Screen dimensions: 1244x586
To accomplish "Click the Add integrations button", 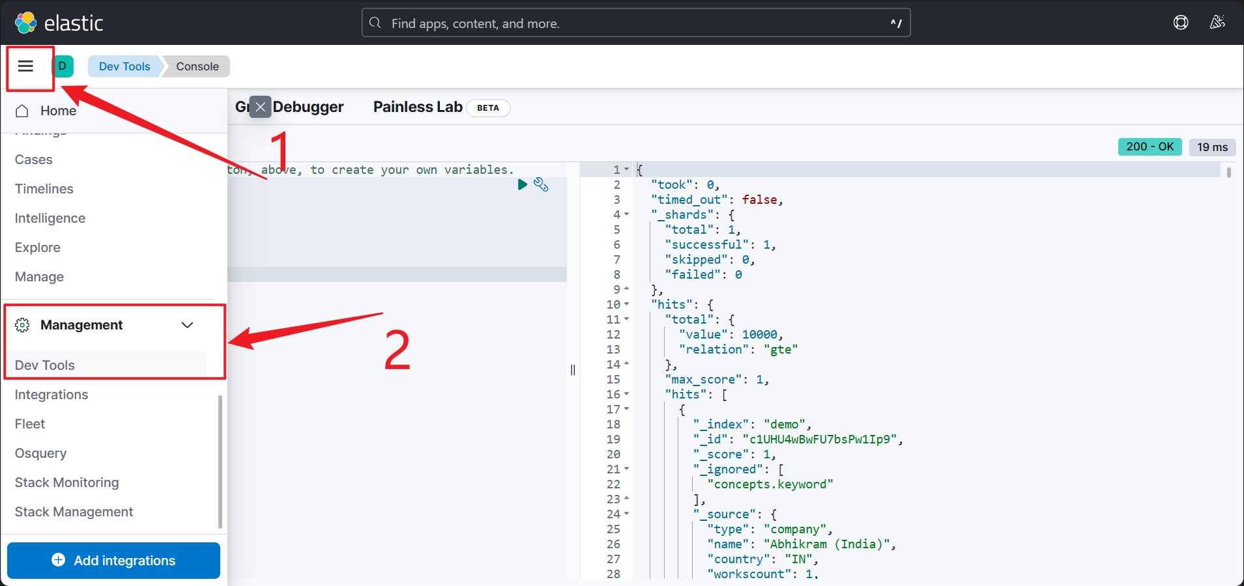I will click(x=113, y=560).
